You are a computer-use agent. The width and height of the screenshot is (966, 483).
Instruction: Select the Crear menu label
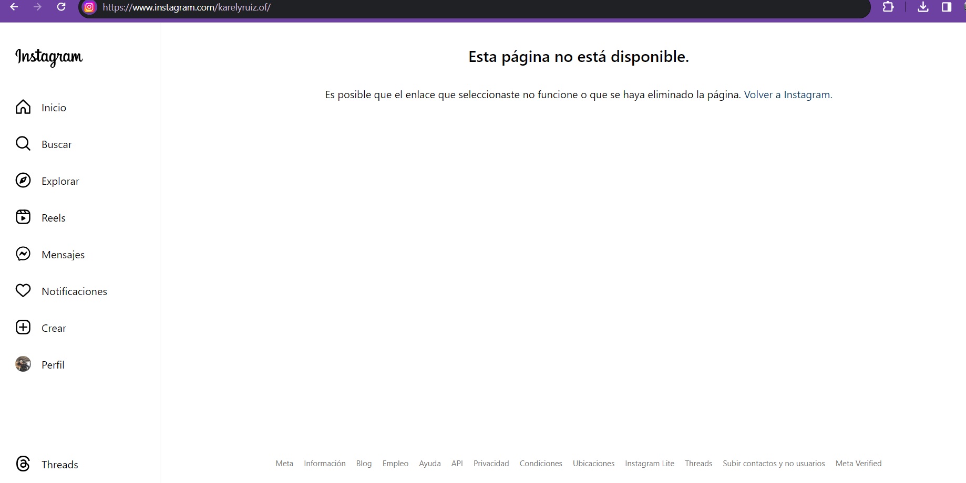[x=54, y=328]
